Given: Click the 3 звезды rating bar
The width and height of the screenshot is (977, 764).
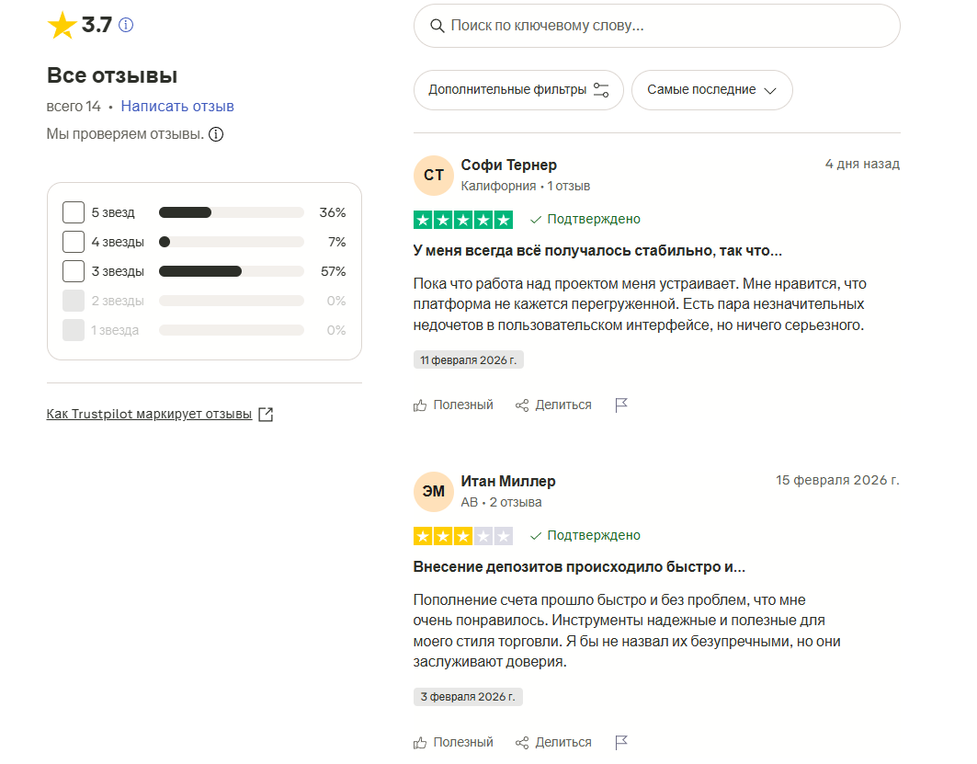Looking at the screenshot, I should click(x=231, y=271).
